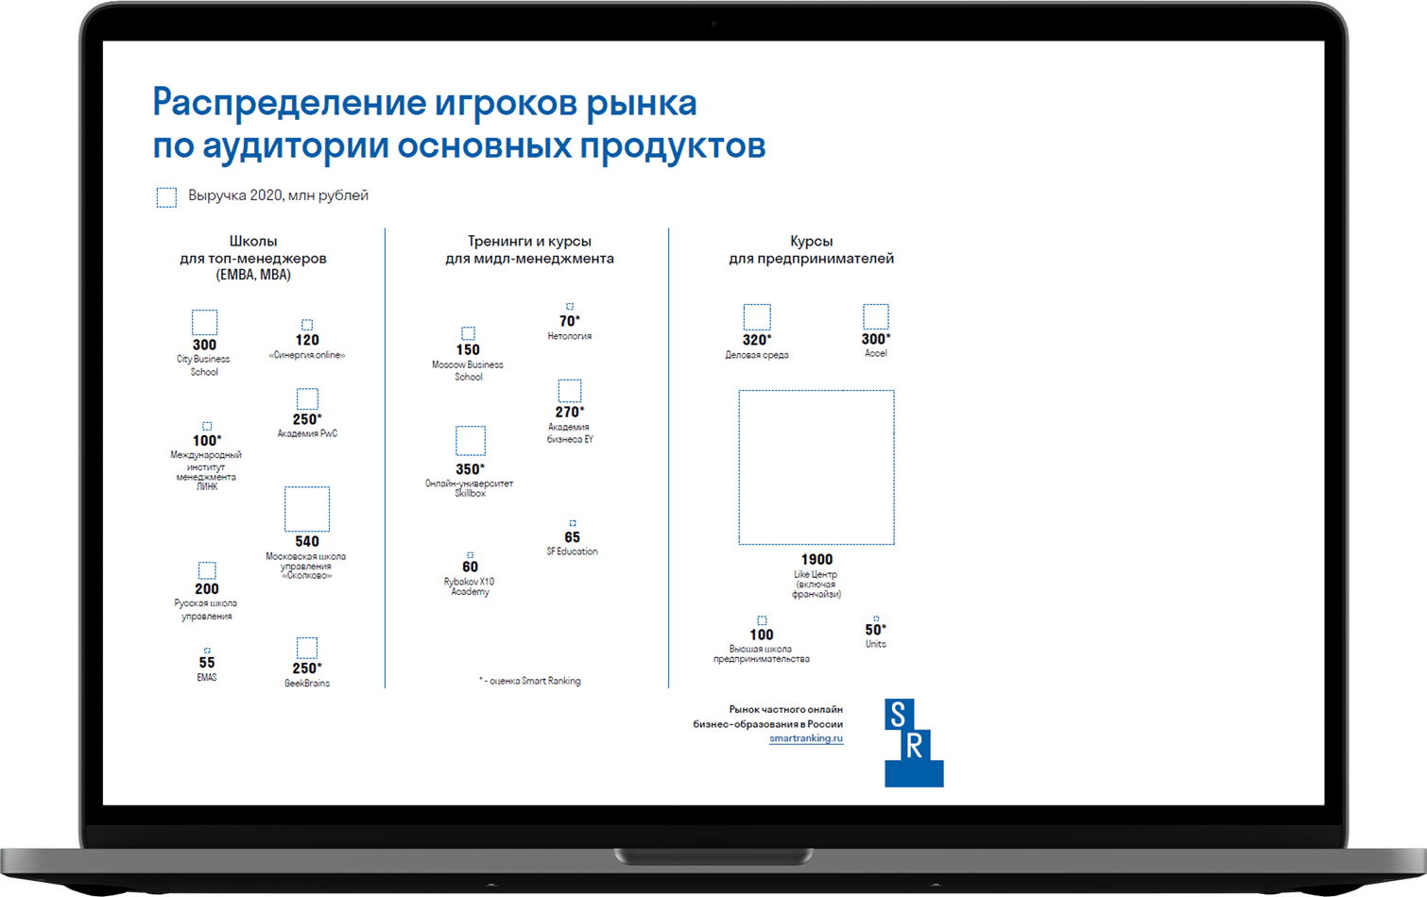This screenshot has width=1427, height=897.
Task: Click the label "Like Центр (включая франчайзи)"
Action: click(817, 584)
